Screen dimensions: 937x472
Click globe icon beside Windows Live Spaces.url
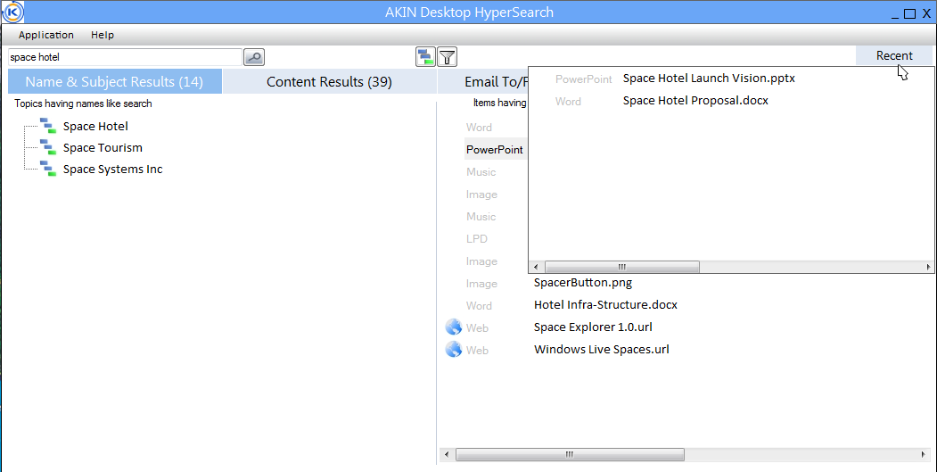pyautogui.click(x=454, y=350)
